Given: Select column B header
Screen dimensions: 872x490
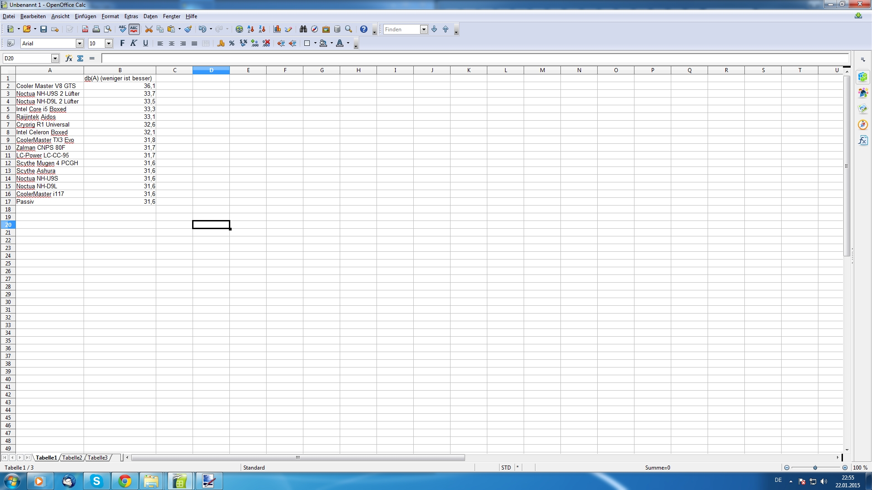Looking at the screenshot, I should click(x=120, y=70).
